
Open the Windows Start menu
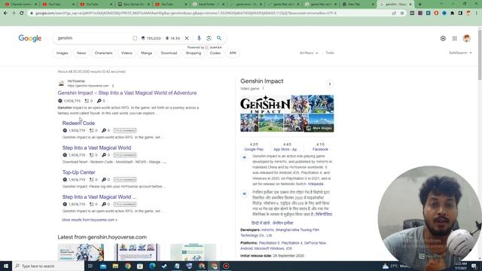point(6,266)
